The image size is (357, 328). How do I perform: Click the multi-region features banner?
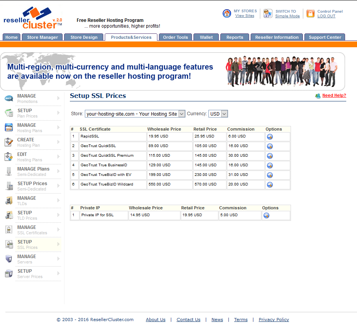point(172,71)
